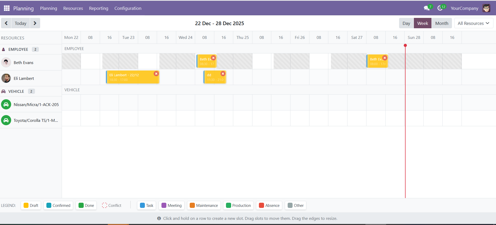Click the Production legend item
496x225 pixels.
(238, 205)
